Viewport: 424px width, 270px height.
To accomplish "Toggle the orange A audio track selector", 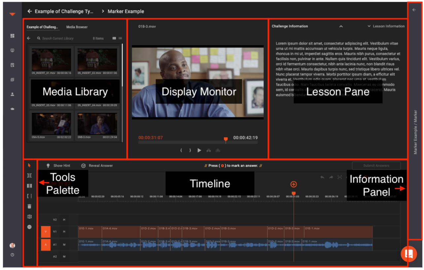I will point(46,245).
